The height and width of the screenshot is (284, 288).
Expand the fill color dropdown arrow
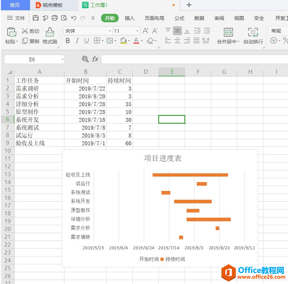[129, 41]
